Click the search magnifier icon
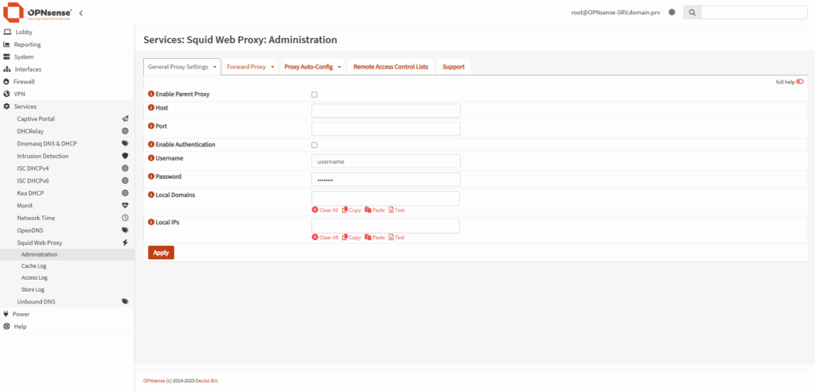815x391 pixels. coord(692,12)
